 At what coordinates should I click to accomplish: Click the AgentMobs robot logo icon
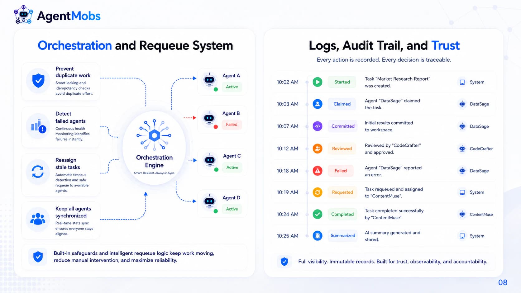click(23, 15)
